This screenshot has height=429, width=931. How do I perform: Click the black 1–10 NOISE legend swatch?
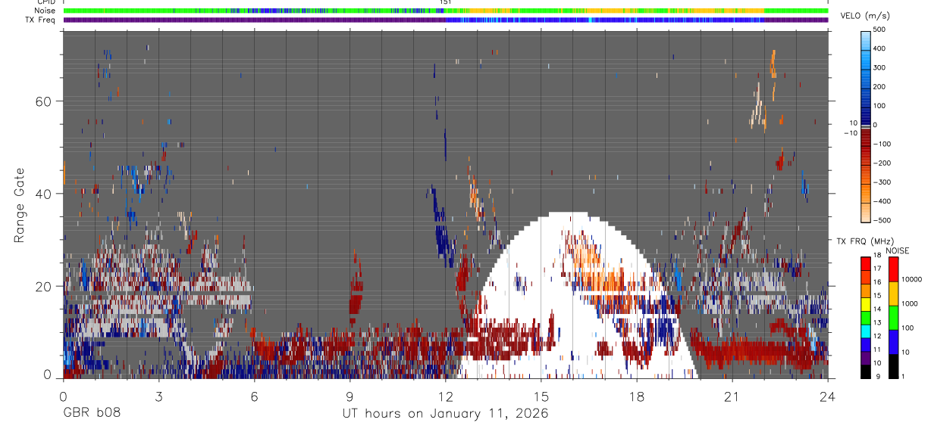click(893, 367)
